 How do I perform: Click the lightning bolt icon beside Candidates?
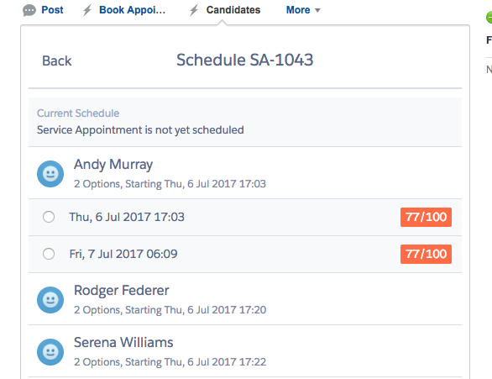(x=194, y=10)
